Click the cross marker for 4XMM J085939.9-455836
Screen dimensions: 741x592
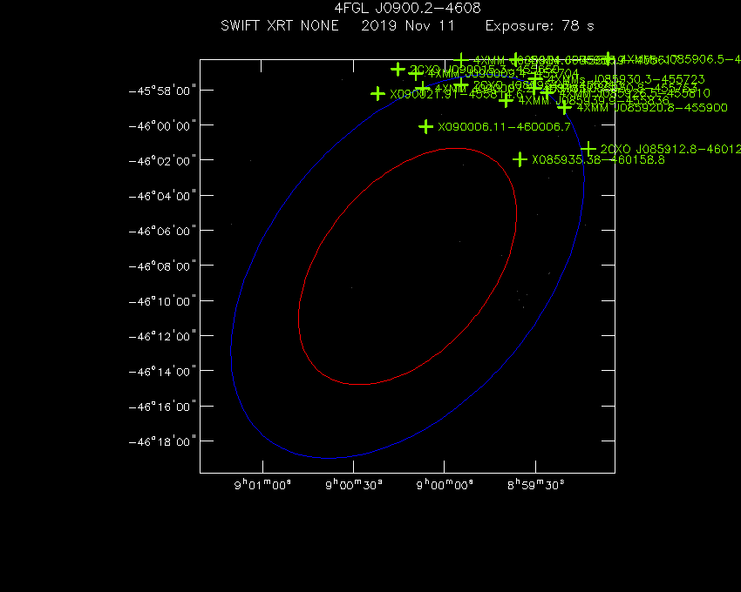pos(506,100)
